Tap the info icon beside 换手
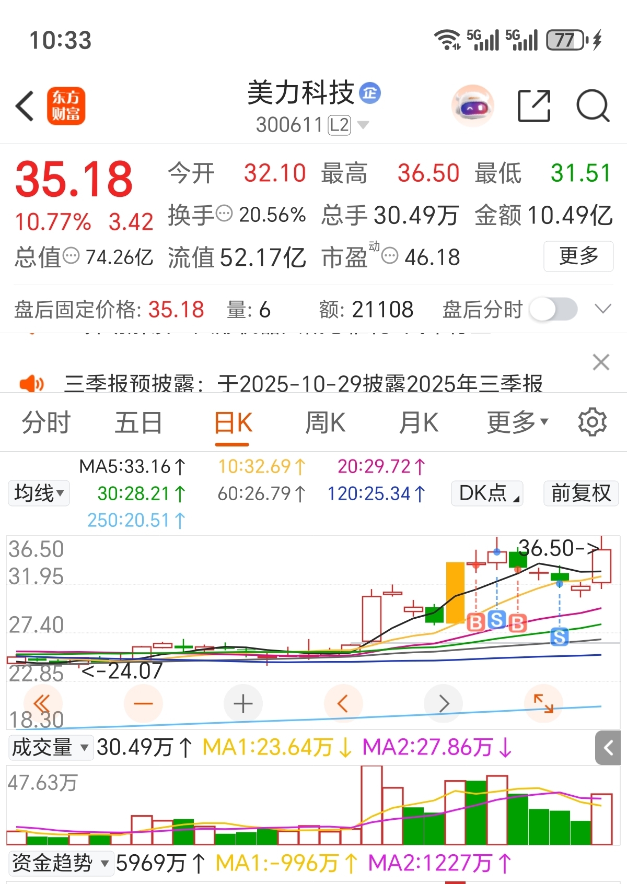 224,214
